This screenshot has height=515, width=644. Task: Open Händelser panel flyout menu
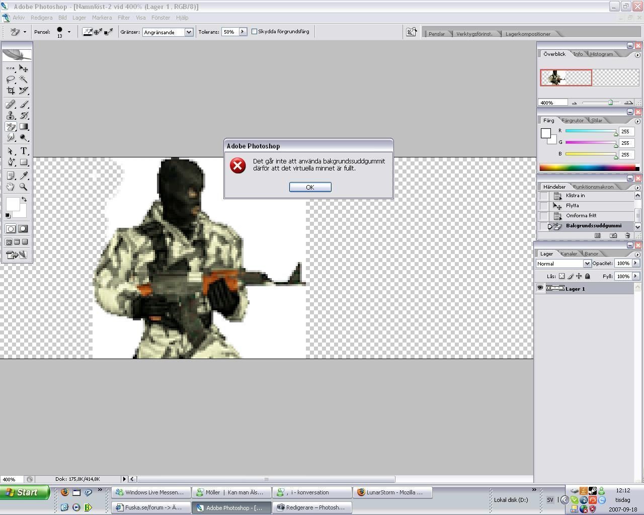[x=637, y=188]
